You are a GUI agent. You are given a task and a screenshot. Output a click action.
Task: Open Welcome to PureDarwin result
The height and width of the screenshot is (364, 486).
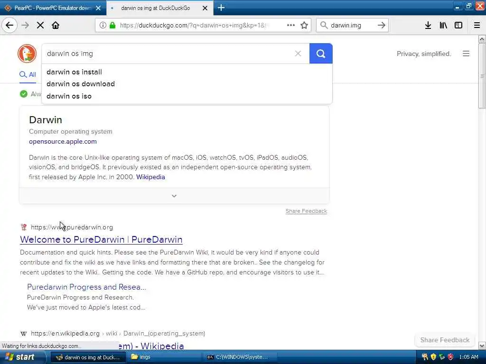tap(102, 239)
